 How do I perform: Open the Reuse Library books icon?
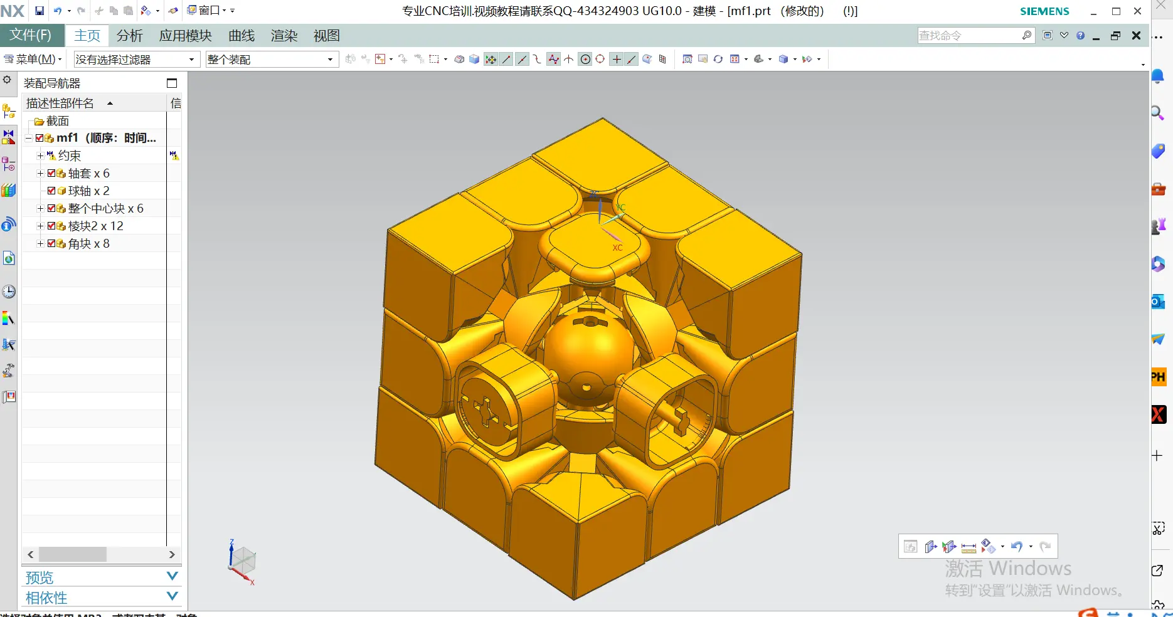coord(9,191)
